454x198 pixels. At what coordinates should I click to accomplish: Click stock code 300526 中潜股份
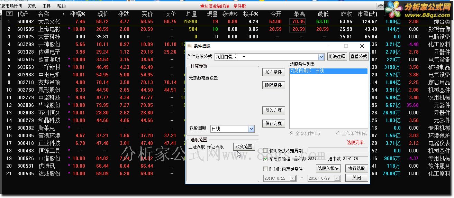click(x=26, y=158)
